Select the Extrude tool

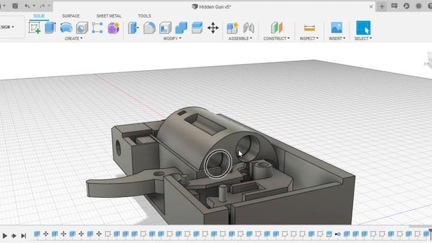click(50, 28)
